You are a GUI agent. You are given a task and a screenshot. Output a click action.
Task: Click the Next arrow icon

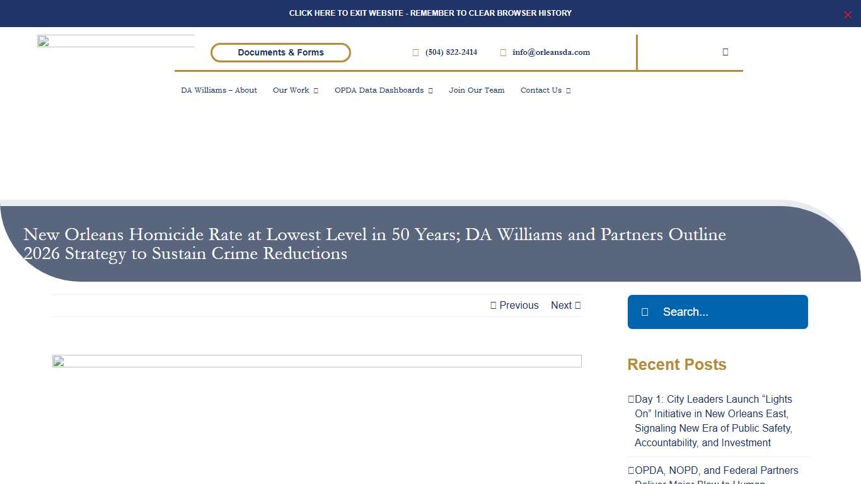pos(577,305)
